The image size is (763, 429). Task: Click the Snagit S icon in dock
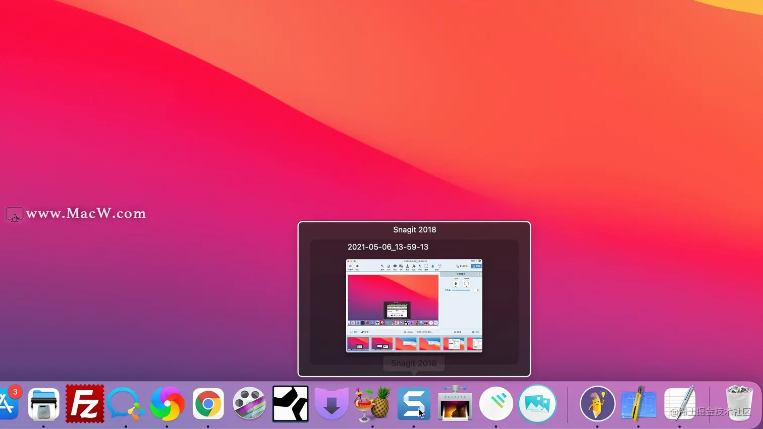tap(414, 403)
